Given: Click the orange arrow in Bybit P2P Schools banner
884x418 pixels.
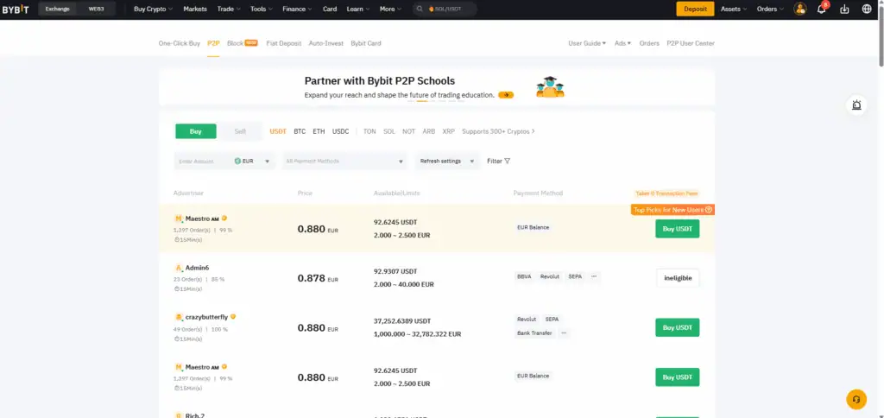Looking at the screenshot, I should (506, 95).
